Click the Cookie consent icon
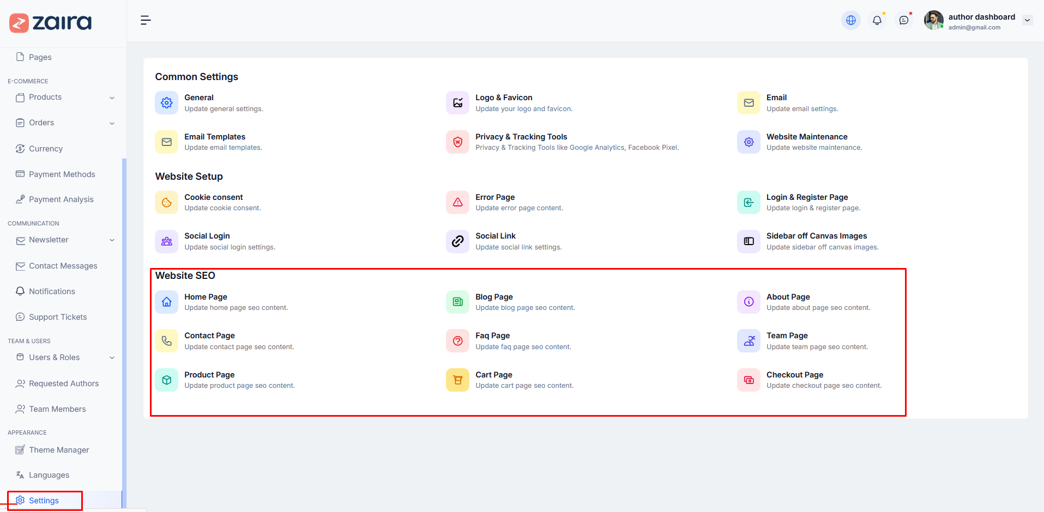1044x512 pixels. pos(167,203)
